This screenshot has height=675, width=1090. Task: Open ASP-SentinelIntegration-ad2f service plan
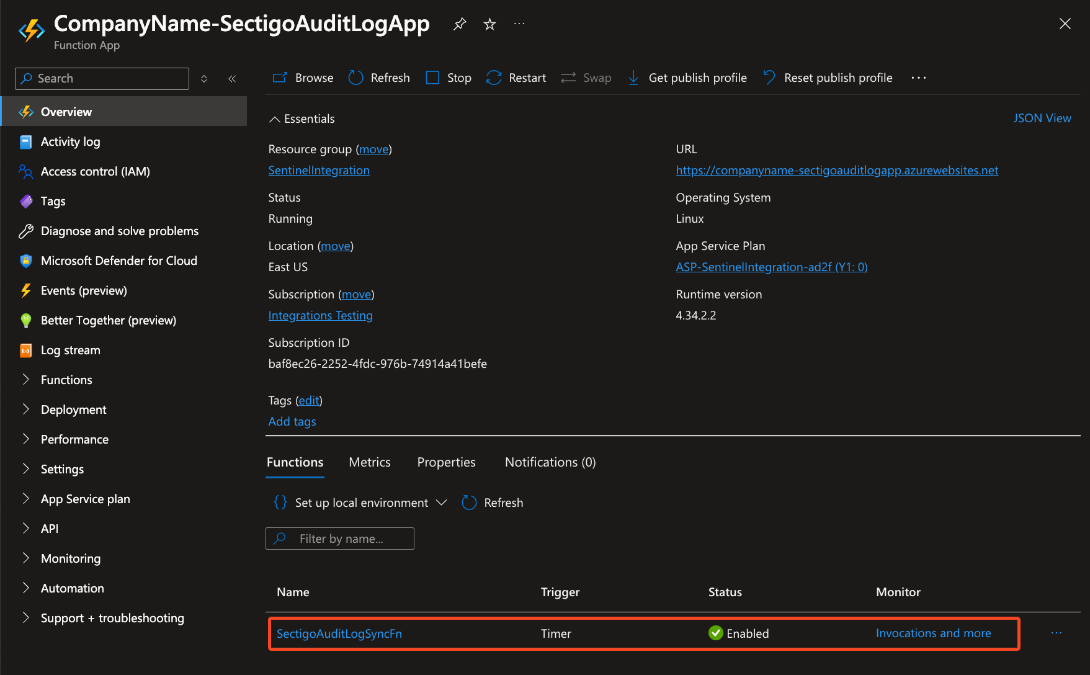772,267
